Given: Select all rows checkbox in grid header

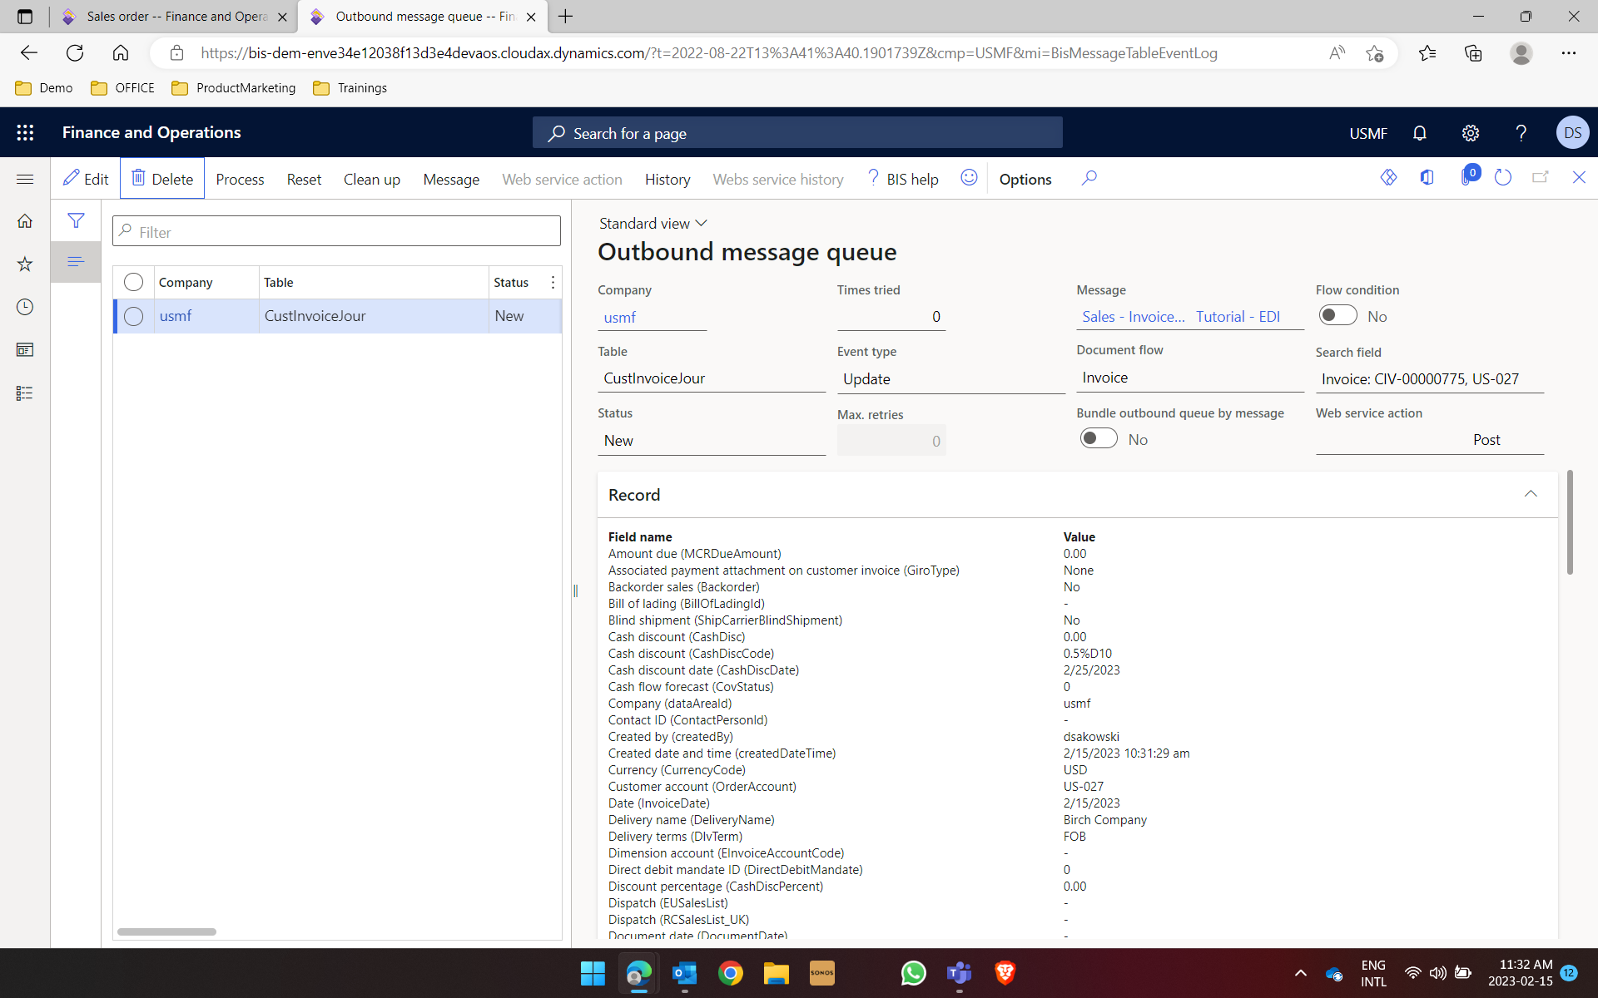Looking at the screenshot, I should [x=133, y=282].
